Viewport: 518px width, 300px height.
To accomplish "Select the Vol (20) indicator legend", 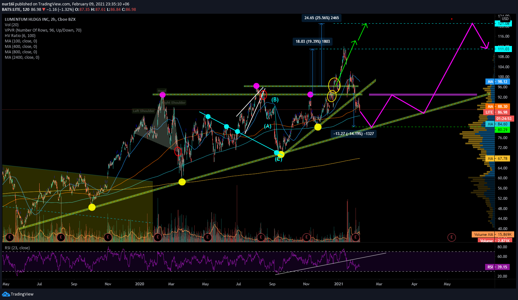I will [11, 25].
